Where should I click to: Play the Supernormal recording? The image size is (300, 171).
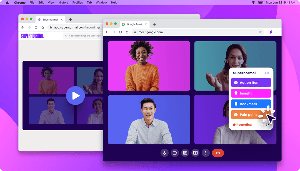click(x=75, y=95)
